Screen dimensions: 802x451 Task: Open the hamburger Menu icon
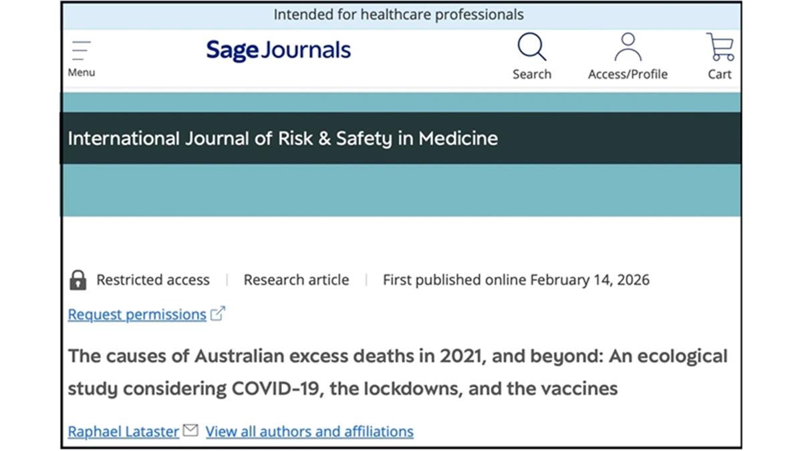pos(81,51)
